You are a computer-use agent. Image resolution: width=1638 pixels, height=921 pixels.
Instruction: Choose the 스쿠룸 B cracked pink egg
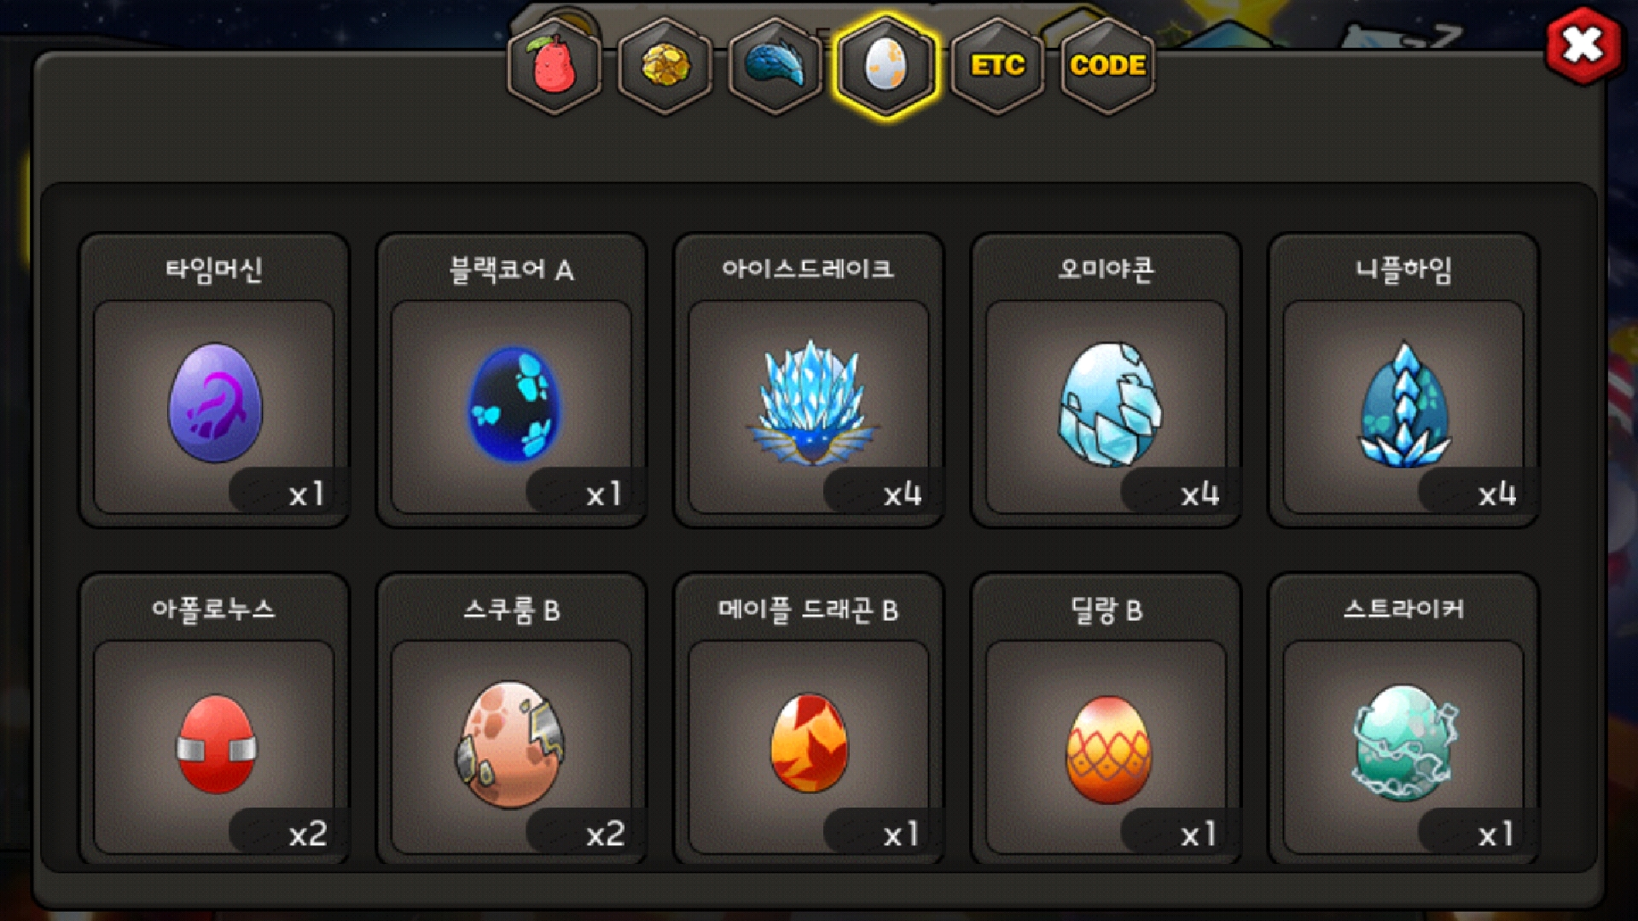(511, 744)
